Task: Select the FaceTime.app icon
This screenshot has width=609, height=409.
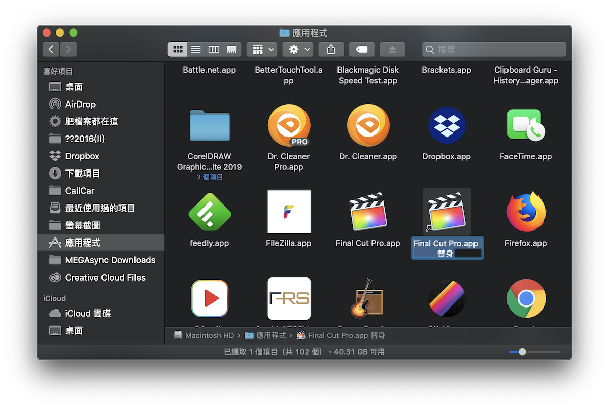Action: pyautogui.click(x=526, y=125)
